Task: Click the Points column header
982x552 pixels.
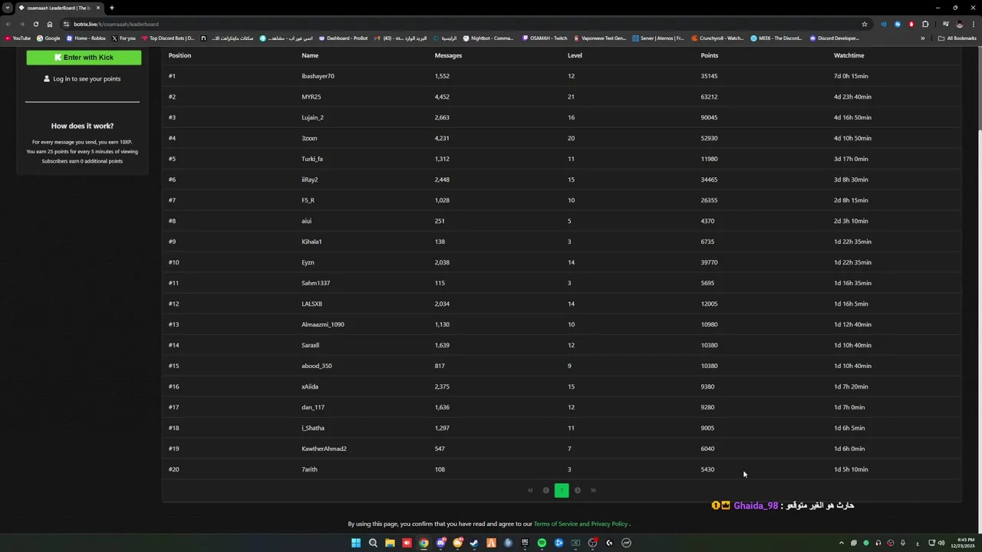Action: pyautogui.click(x=709, y=55)
